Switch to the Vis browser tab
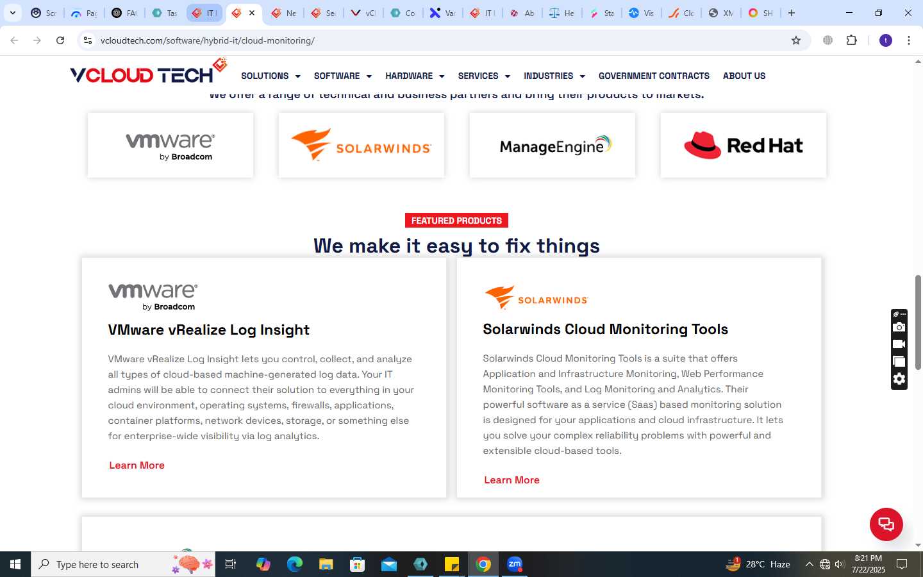The width and height of the screenshot is (923, 577). point(641,13)
